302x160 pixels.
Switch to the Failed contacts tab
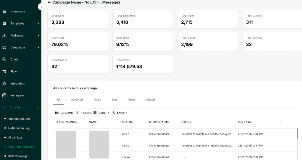click(97, 100)
